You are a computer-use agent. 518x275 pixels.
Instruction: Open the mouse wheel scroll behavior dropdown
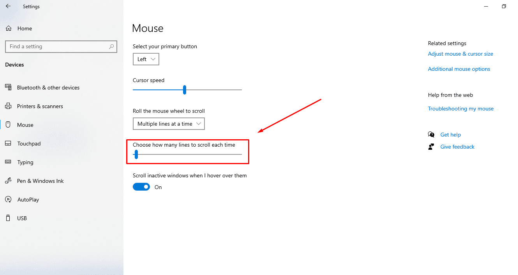tap(169, 123)
